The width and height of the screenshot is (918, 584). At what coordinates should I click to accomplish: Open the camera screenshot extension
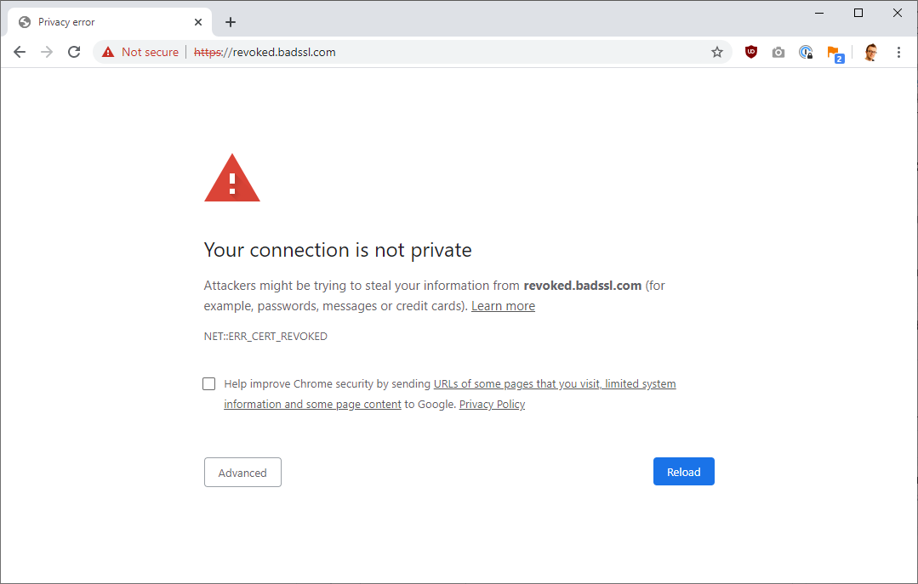tap(778, 52)
